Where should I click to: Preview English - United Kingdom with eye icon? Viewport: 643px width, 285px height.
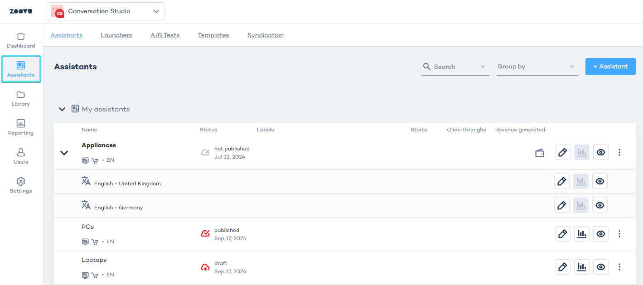[600, 181]
